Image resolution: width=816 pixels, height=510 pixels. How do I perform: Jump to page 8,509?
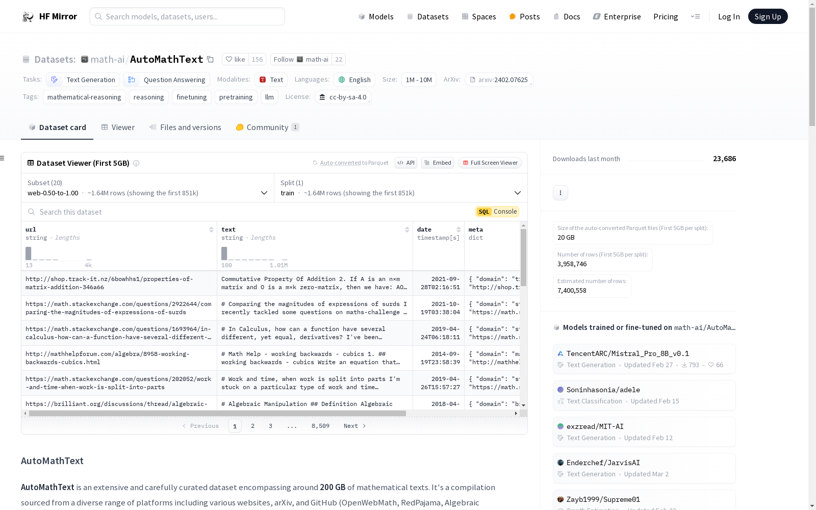coord(320,426)
